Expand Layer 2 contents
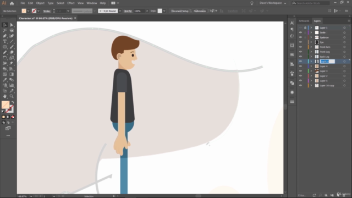The image size is (352, 198). click(311, 76)
